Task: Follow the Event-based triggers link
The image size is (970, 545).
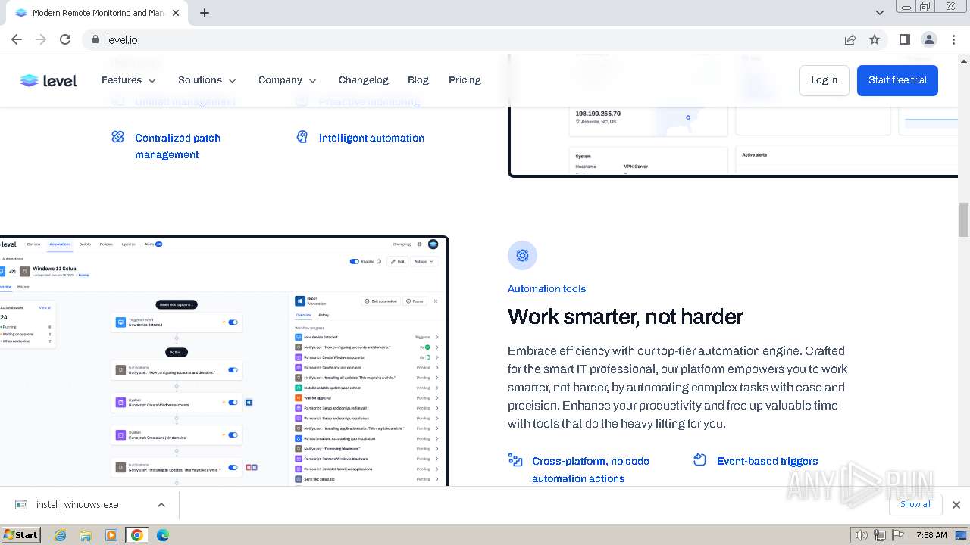Action: (767, 461)
